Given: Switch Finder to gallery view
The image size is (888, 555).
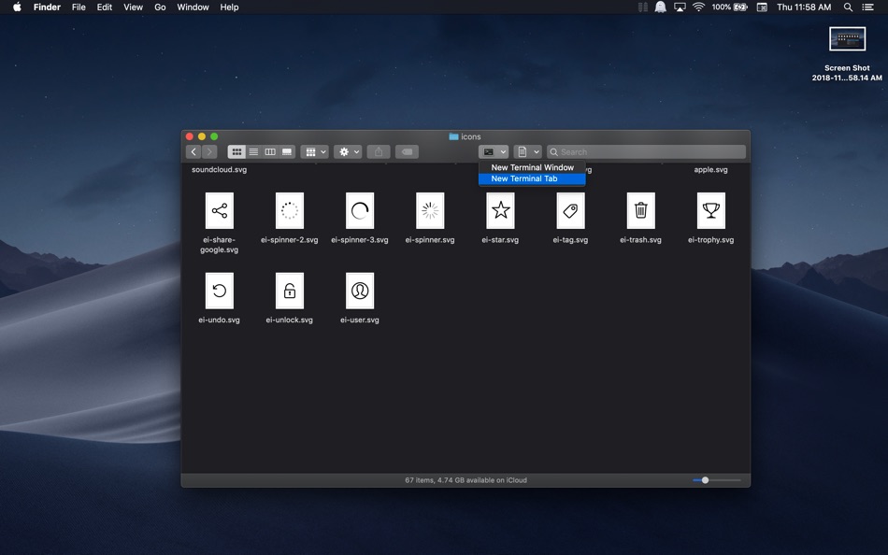Looking at the screenshot, I should point(287,151).
